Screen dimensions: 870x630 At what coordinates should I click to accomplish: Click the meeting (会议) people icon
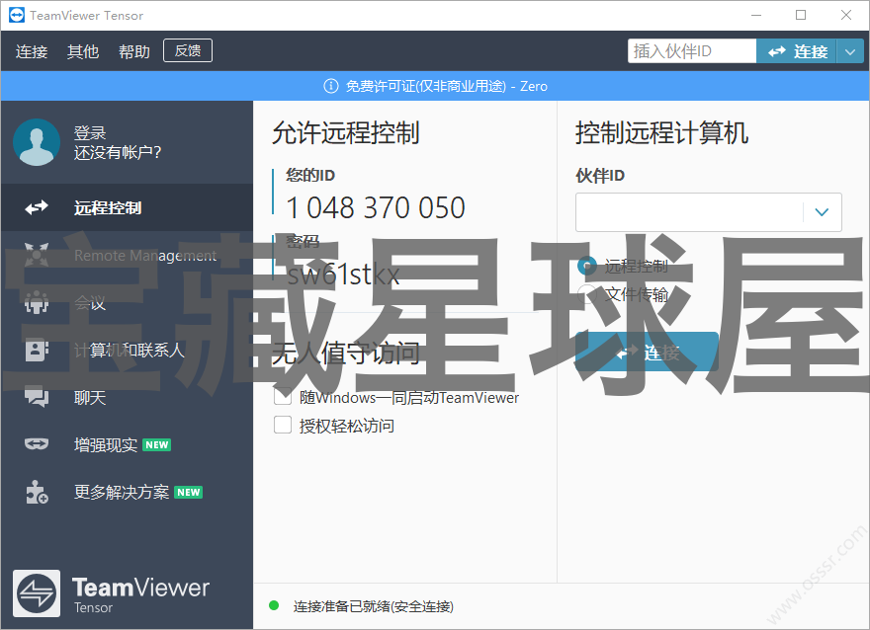[x=37, y=302]
